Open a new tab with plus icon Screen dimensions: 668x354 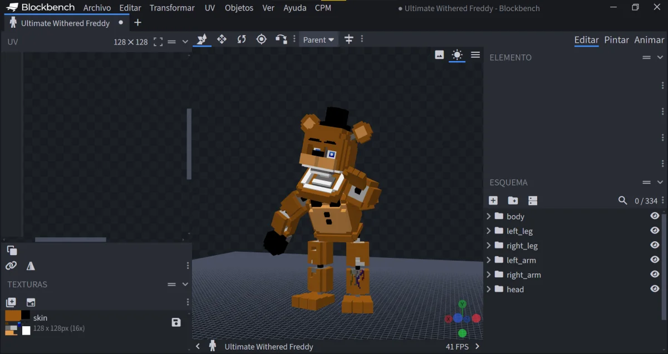pos(138,23)
